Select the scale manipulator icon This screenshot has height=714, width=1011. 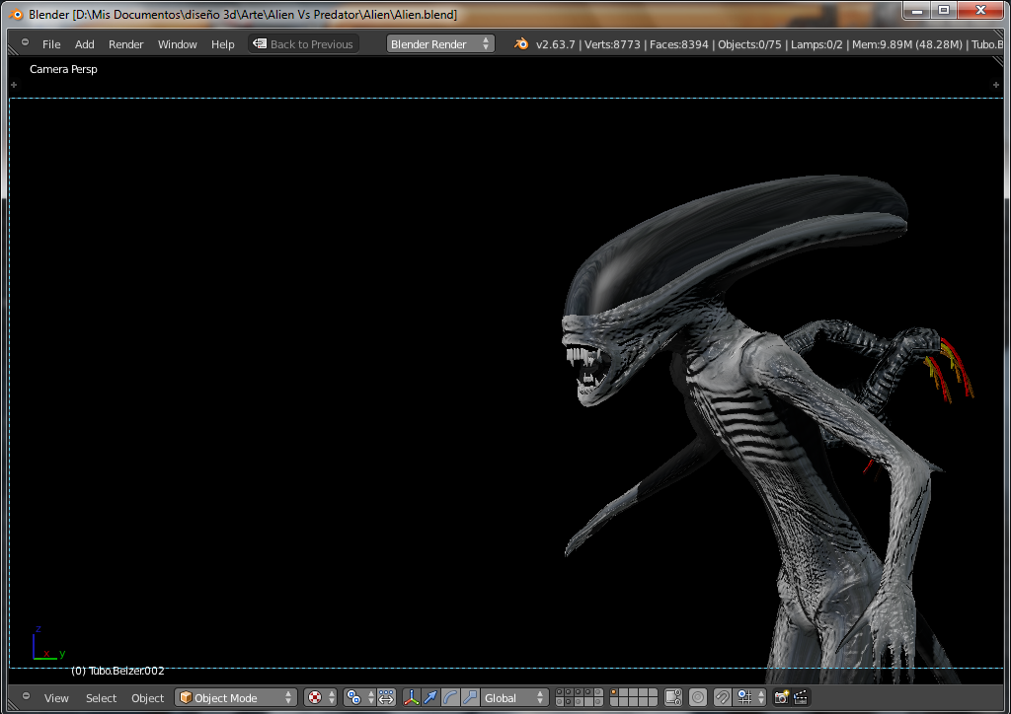tap(470, 698)
